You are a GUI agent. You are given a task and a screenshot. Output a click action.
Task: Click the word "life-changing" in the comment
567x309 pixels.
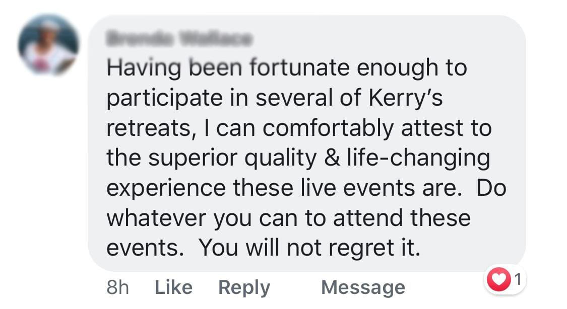[419, 159]
